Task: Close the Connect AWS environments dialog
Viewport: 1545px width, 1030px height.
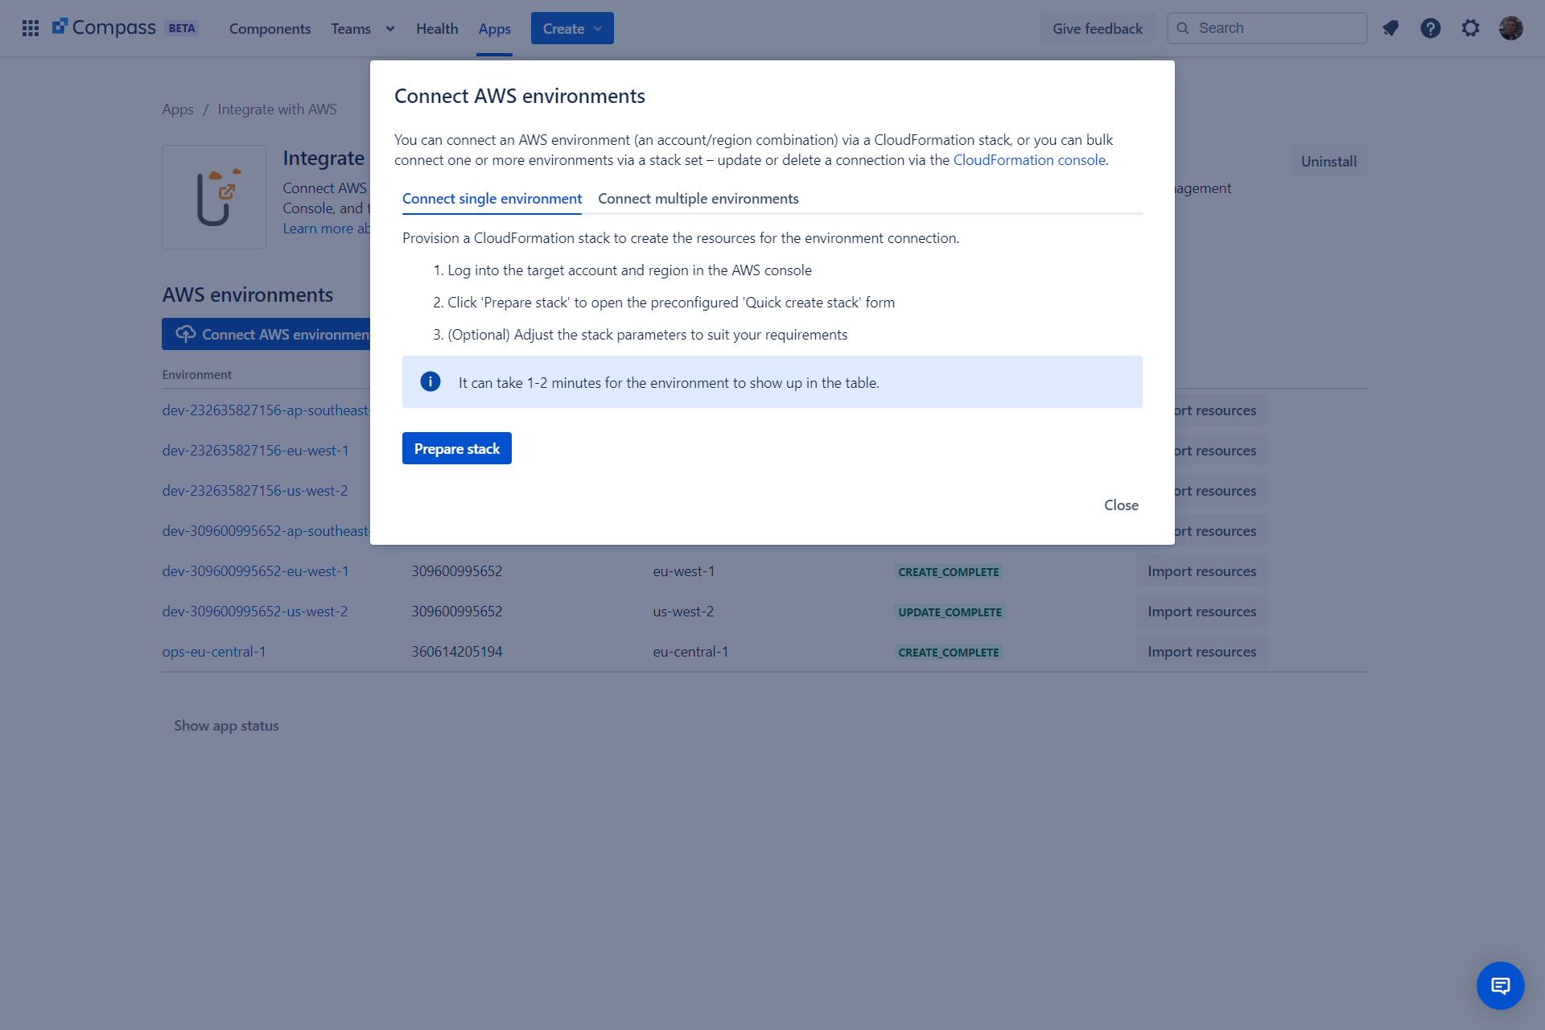Action: [x=1121, y=505]
